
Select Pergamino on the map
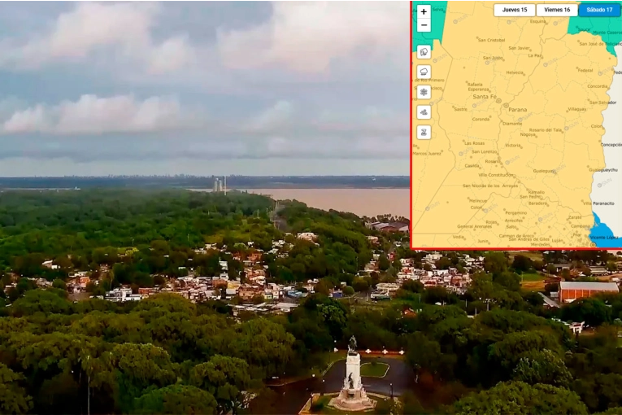click(x=515, y=213)
